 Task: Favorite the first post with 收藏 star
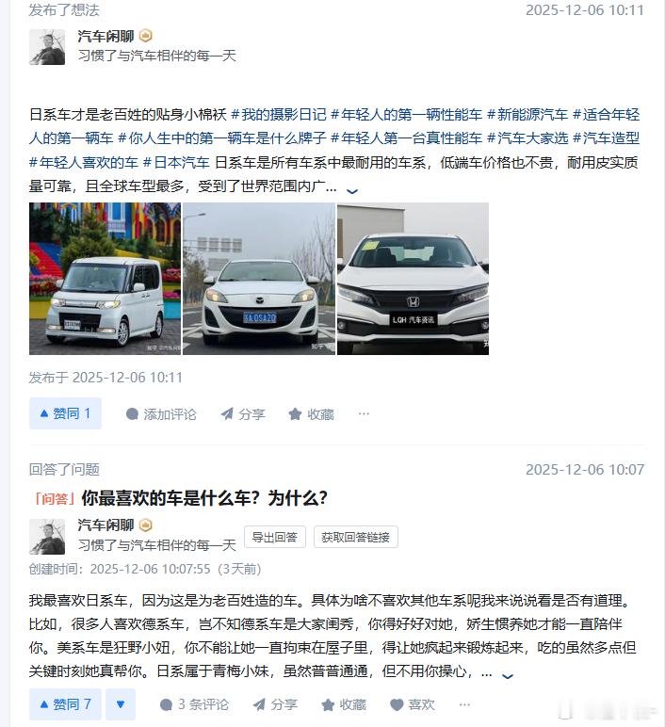tap(295, 414)
